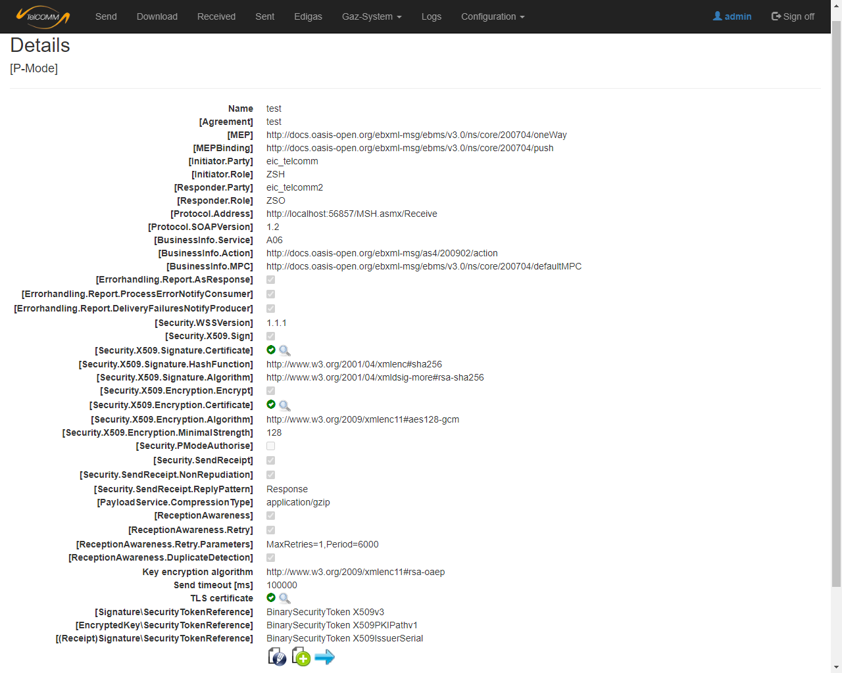Click the xmlenc#sha256 hash function value

pyautogui.click(x=354, y=364)
